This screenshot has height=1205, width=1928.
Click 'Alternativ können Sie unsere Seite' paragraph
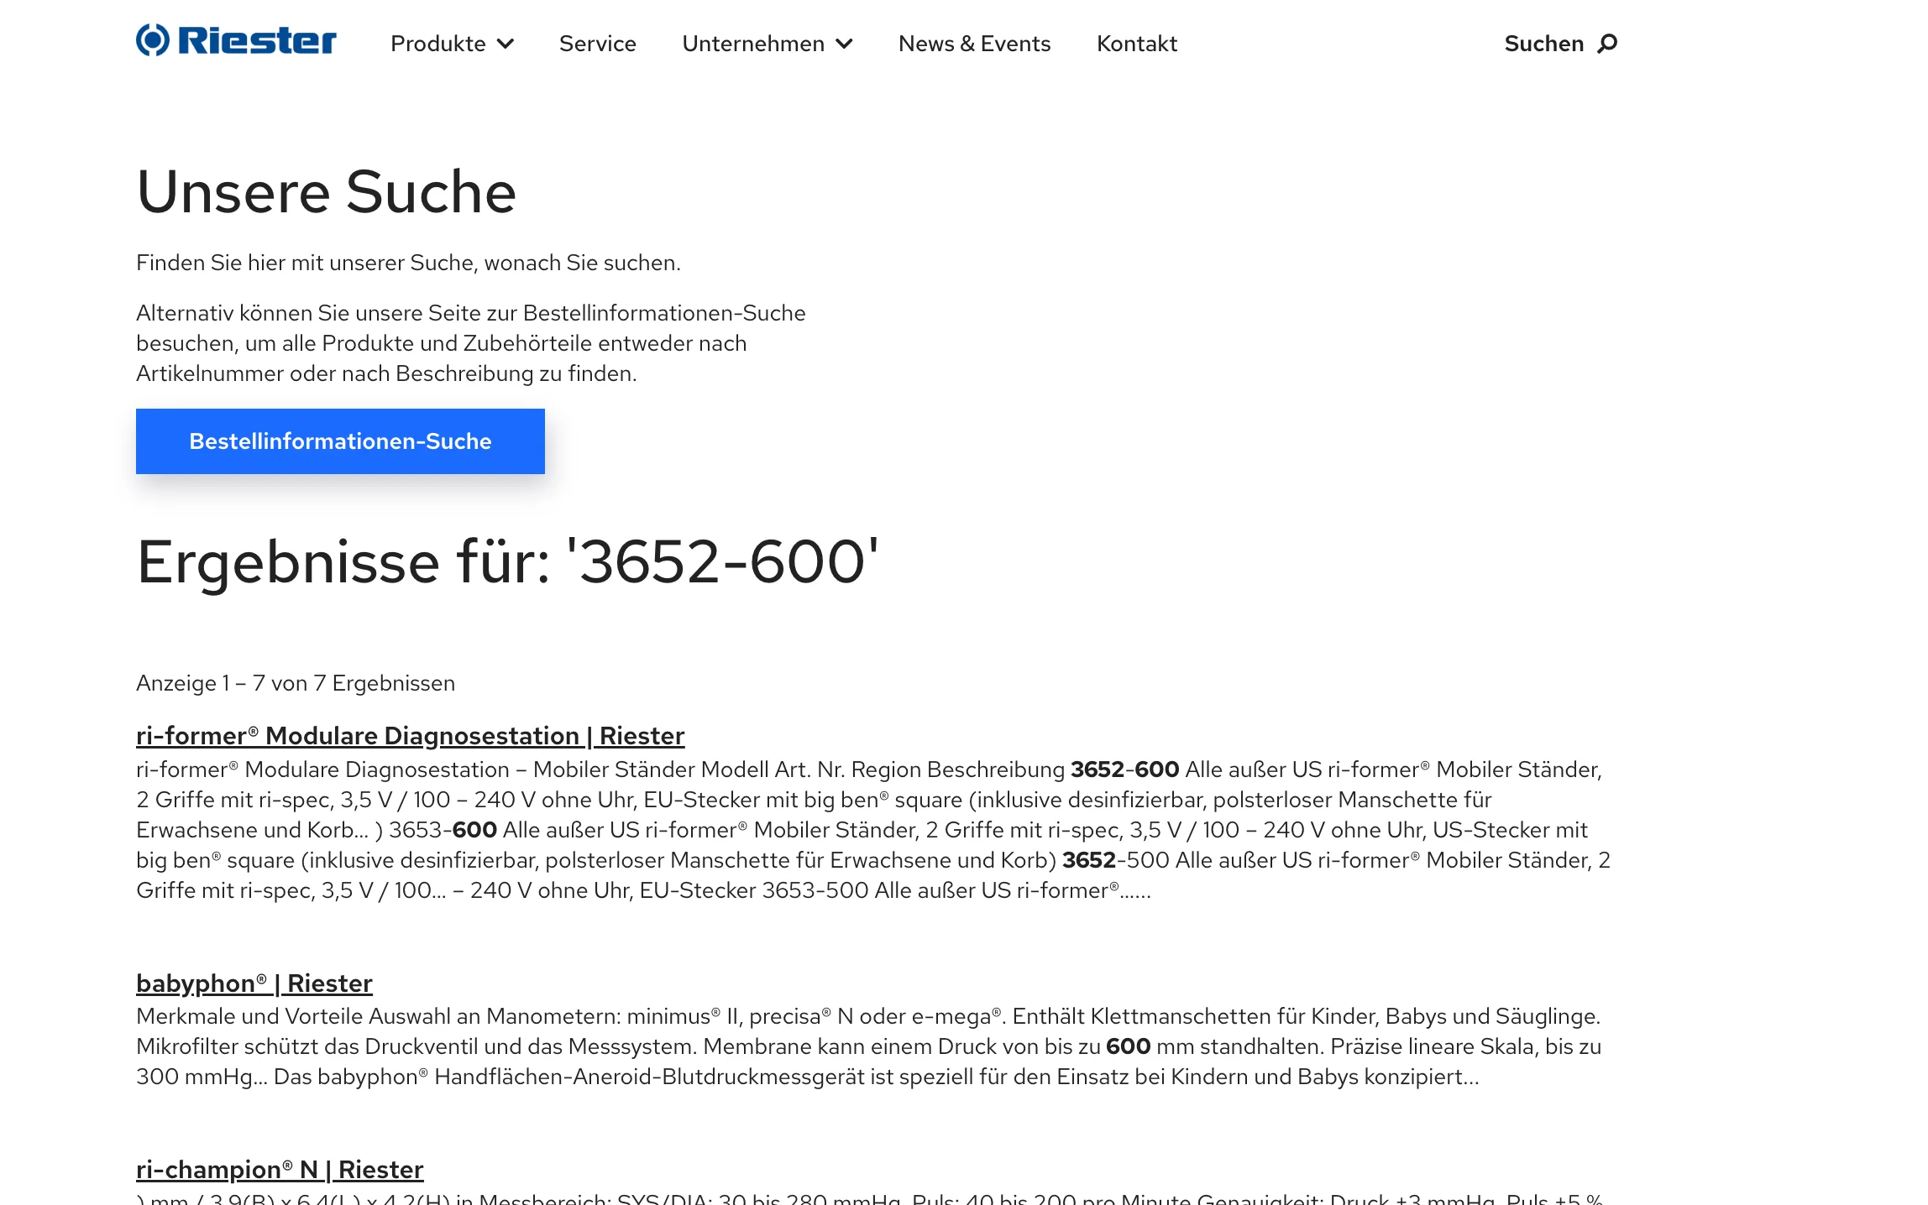click(x=471, y=343)
